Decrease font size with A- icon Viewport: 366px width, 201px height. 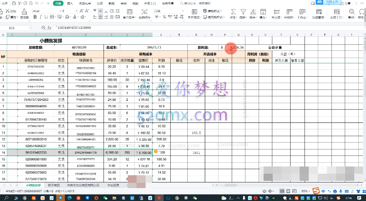pyautogui.click(x=87, y=11)
